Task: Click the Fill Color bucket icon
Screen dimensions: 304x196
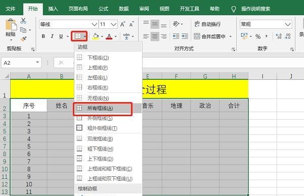Action: click(x=96, y=36)
